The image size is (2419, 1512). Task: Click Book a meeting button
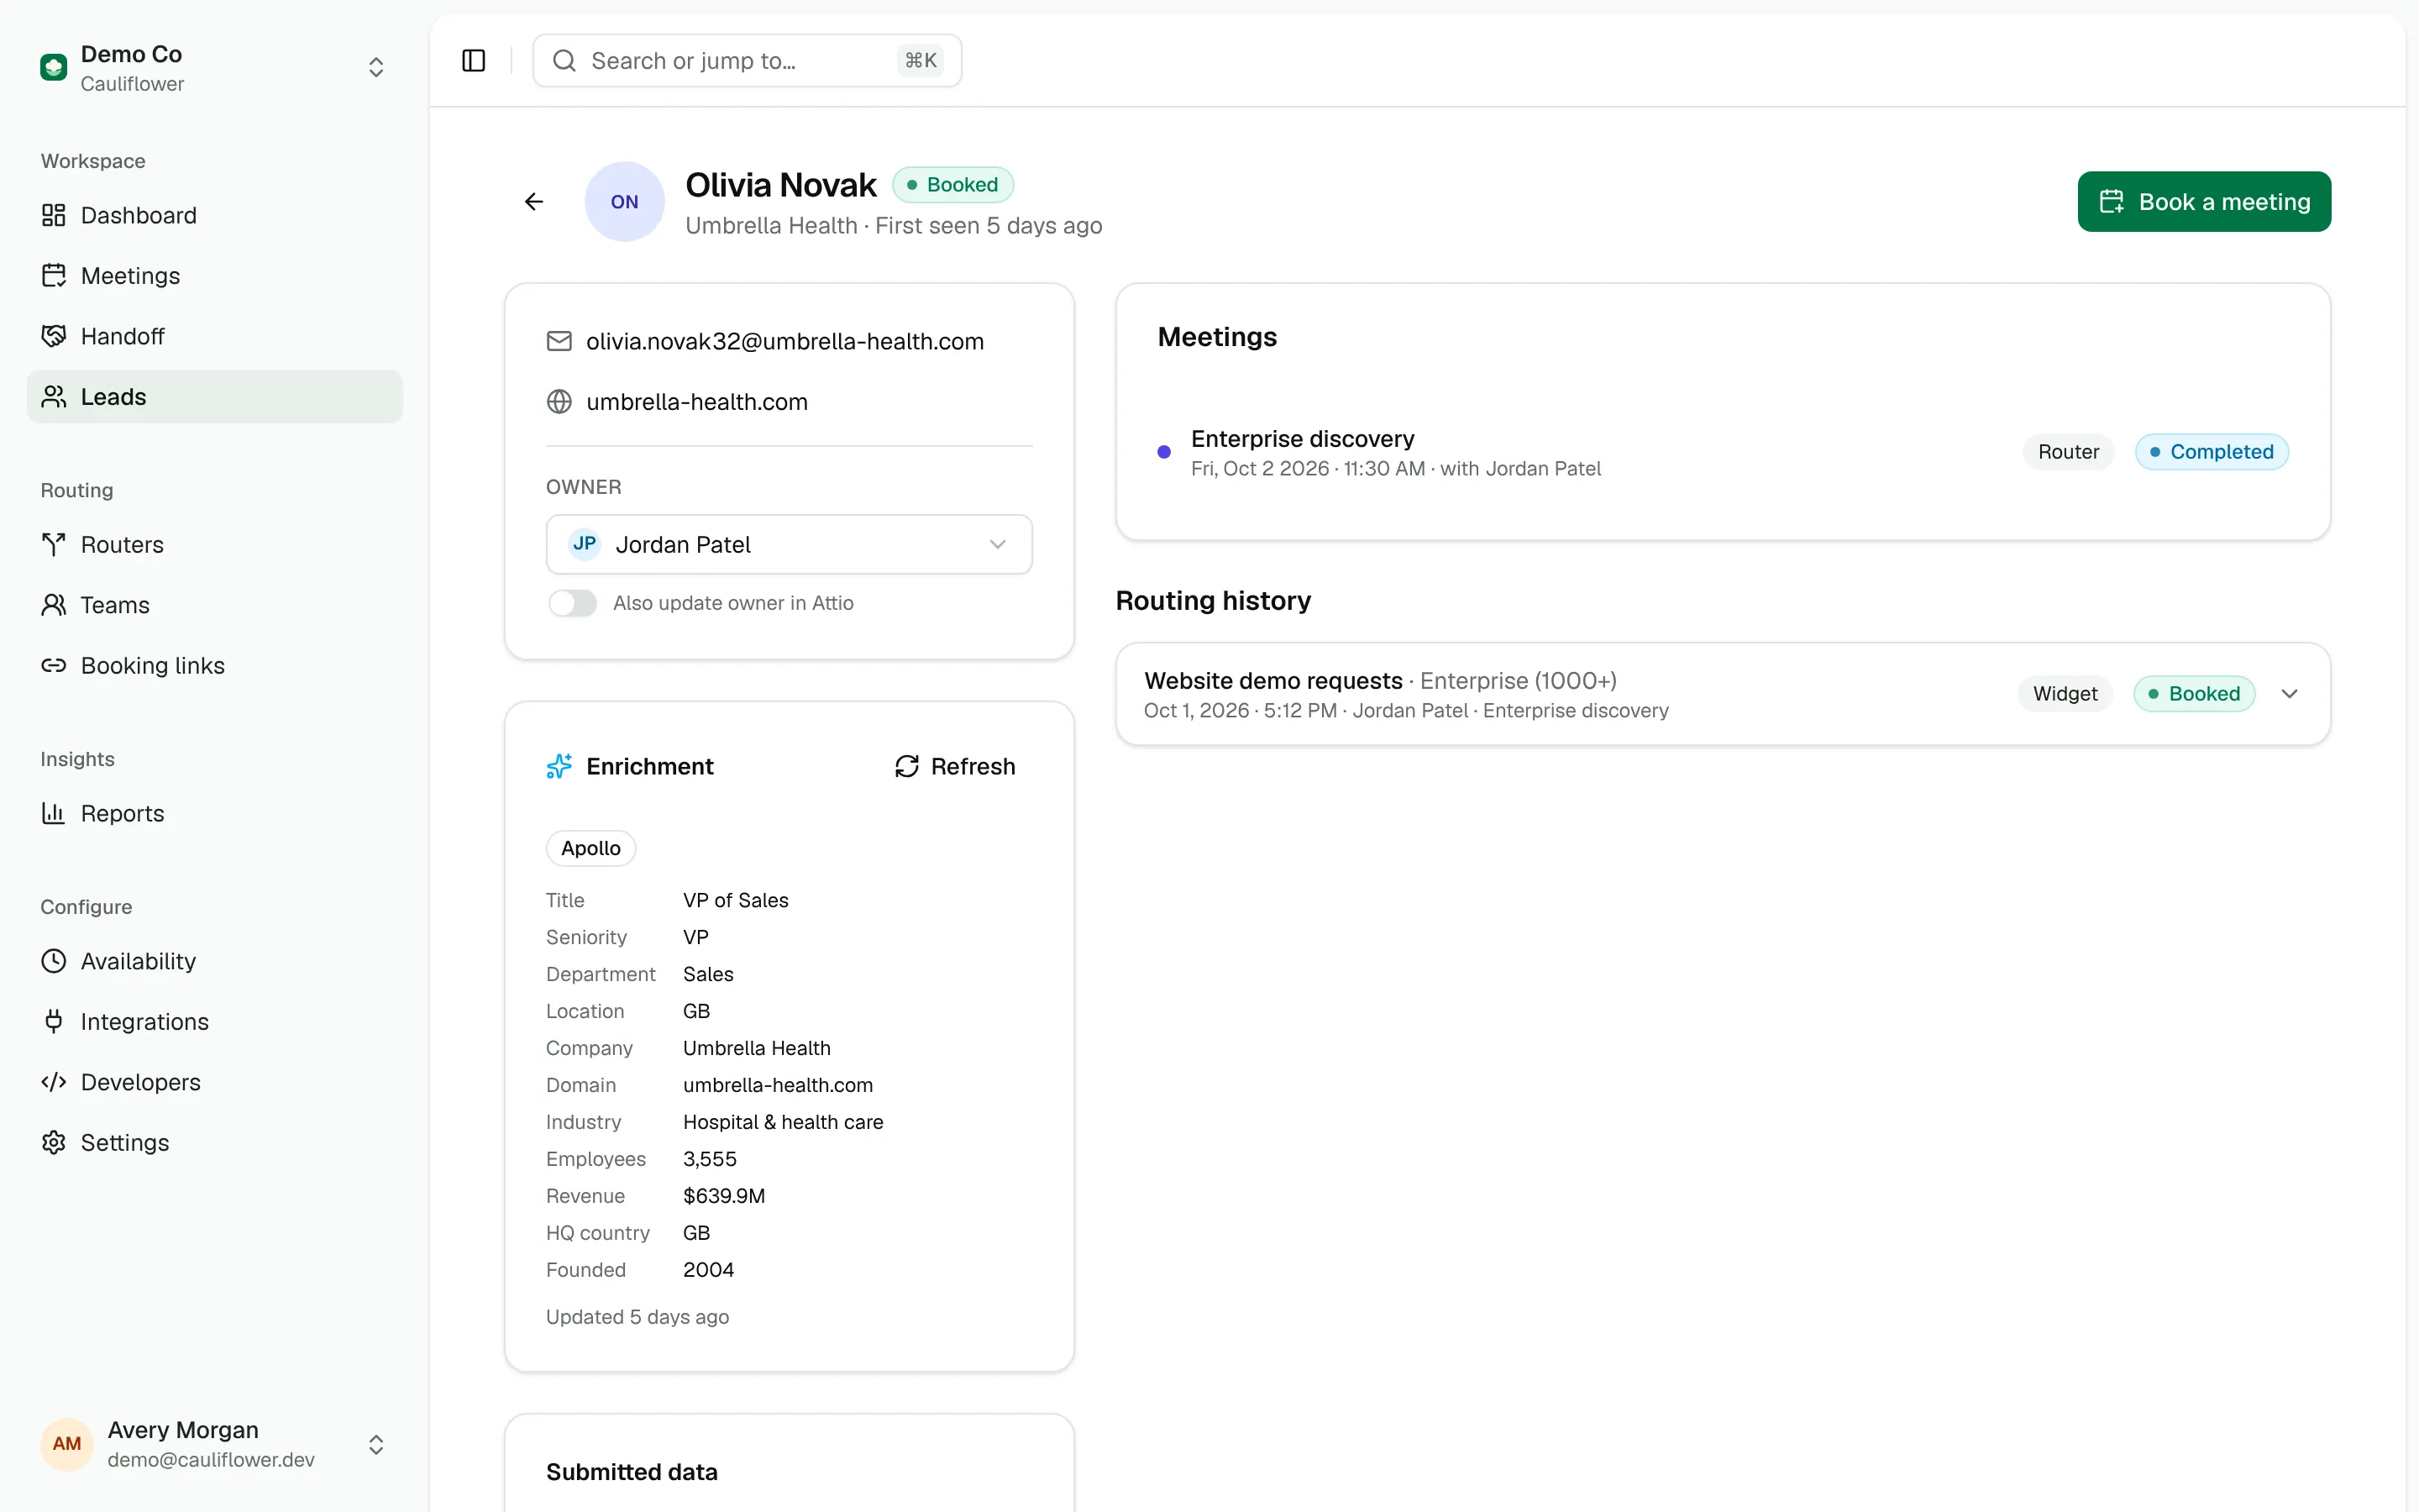click(x=2204, y=202)
